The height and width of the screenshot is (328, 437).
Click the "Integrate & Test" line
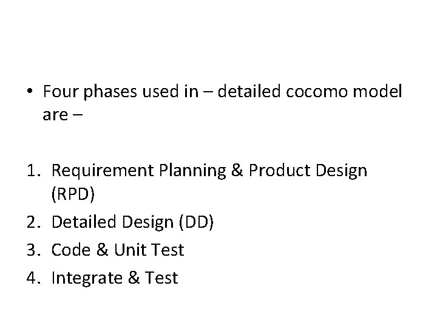[115, 278]
